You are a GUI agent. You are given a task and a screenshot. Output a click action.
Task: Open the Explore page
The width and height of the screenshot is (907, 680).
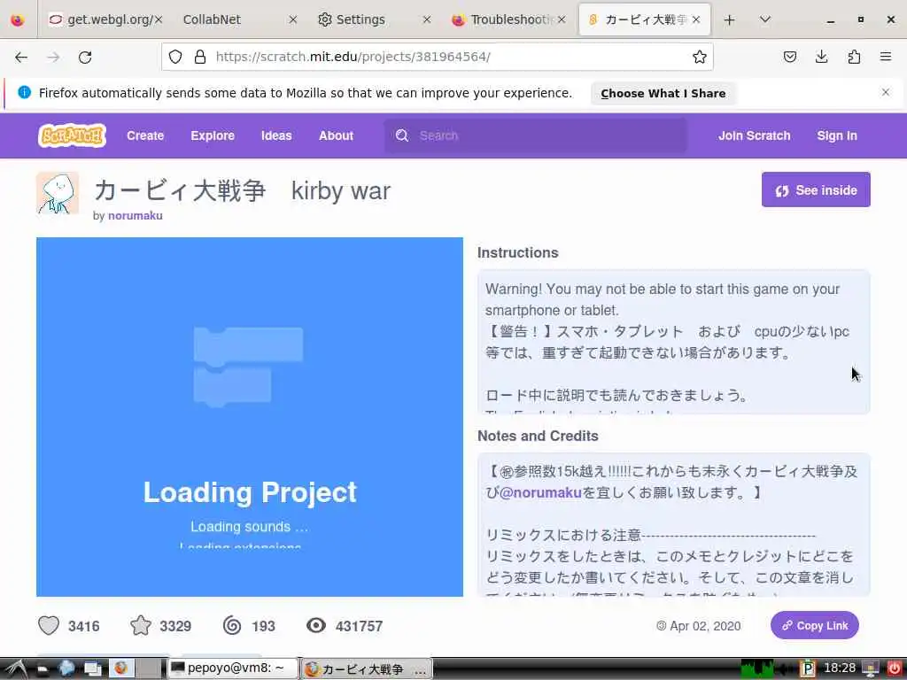[213, 135]
